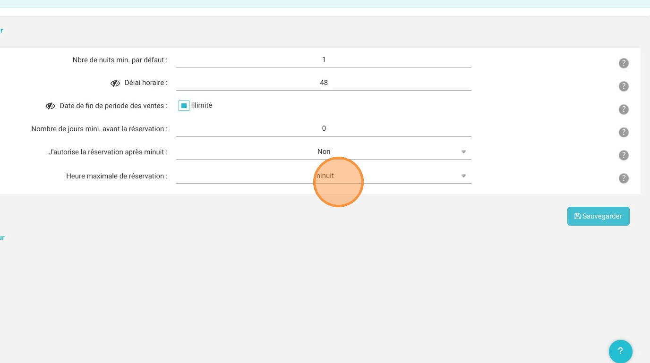
Task: Open help icon for Délai horaire
Action: 624,86
